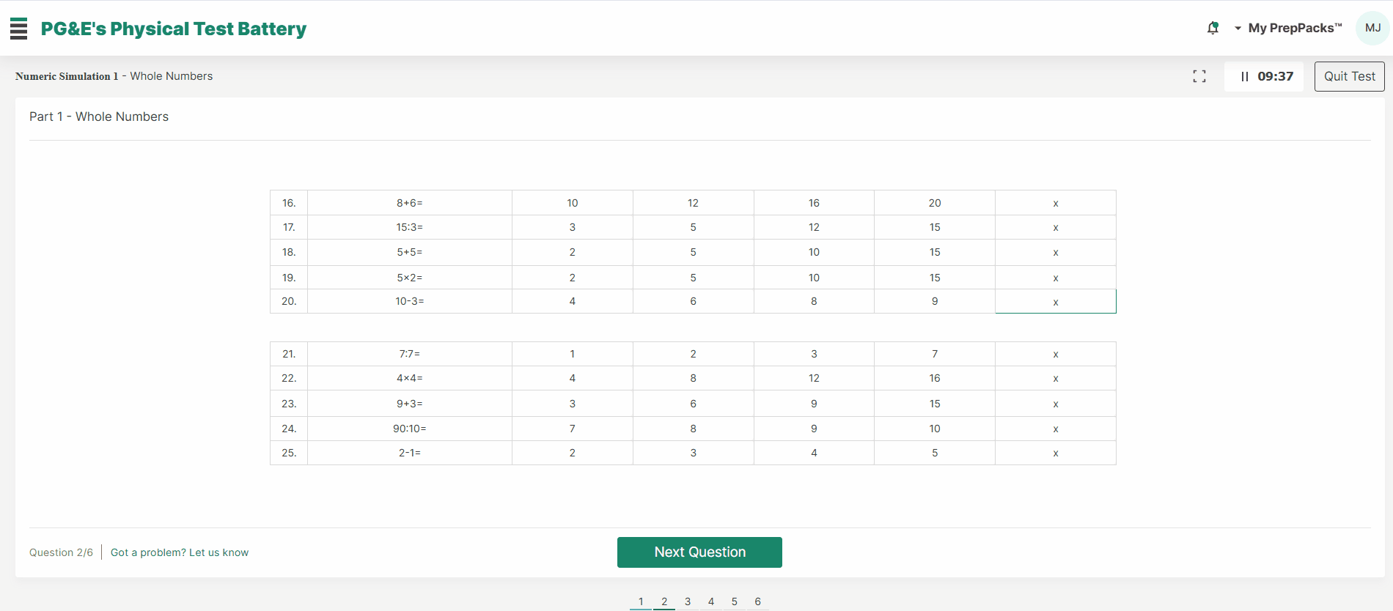
Task: Go to question page 3
Action: (688, 601)
